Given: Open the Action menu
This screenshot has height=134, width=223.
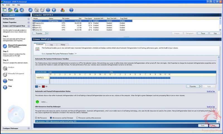Looking at the screenshot, I should (8, 5).
